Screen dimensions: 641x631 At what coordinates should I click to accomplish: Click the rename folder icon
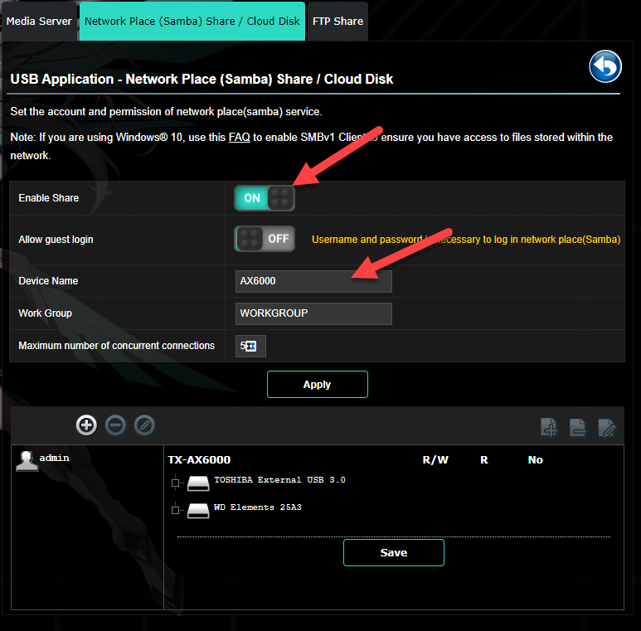tap(607, 428)
